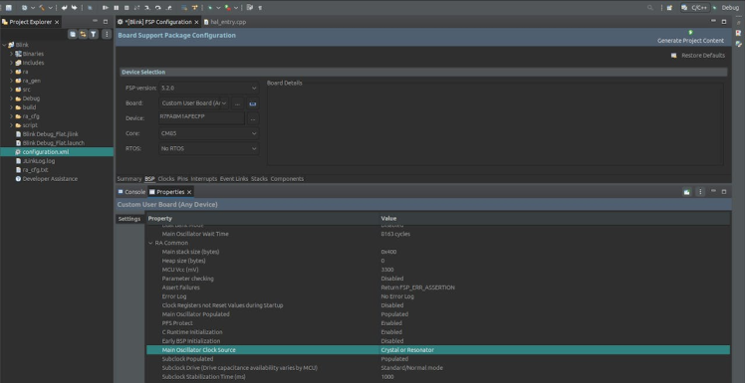The height and width of the screenshot is (383, 745).
Task: Open dropdown arrow next to build hammer
Action: point(50,8)
